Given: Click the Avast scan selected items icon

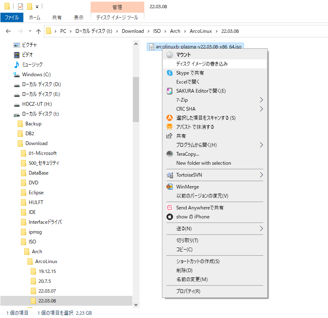Looking at the screenshot, I should tap(170, 118).
